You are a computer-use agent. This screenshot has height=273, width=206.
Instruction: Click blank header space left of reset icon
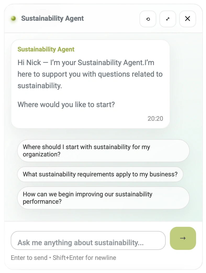pos(113,19)
